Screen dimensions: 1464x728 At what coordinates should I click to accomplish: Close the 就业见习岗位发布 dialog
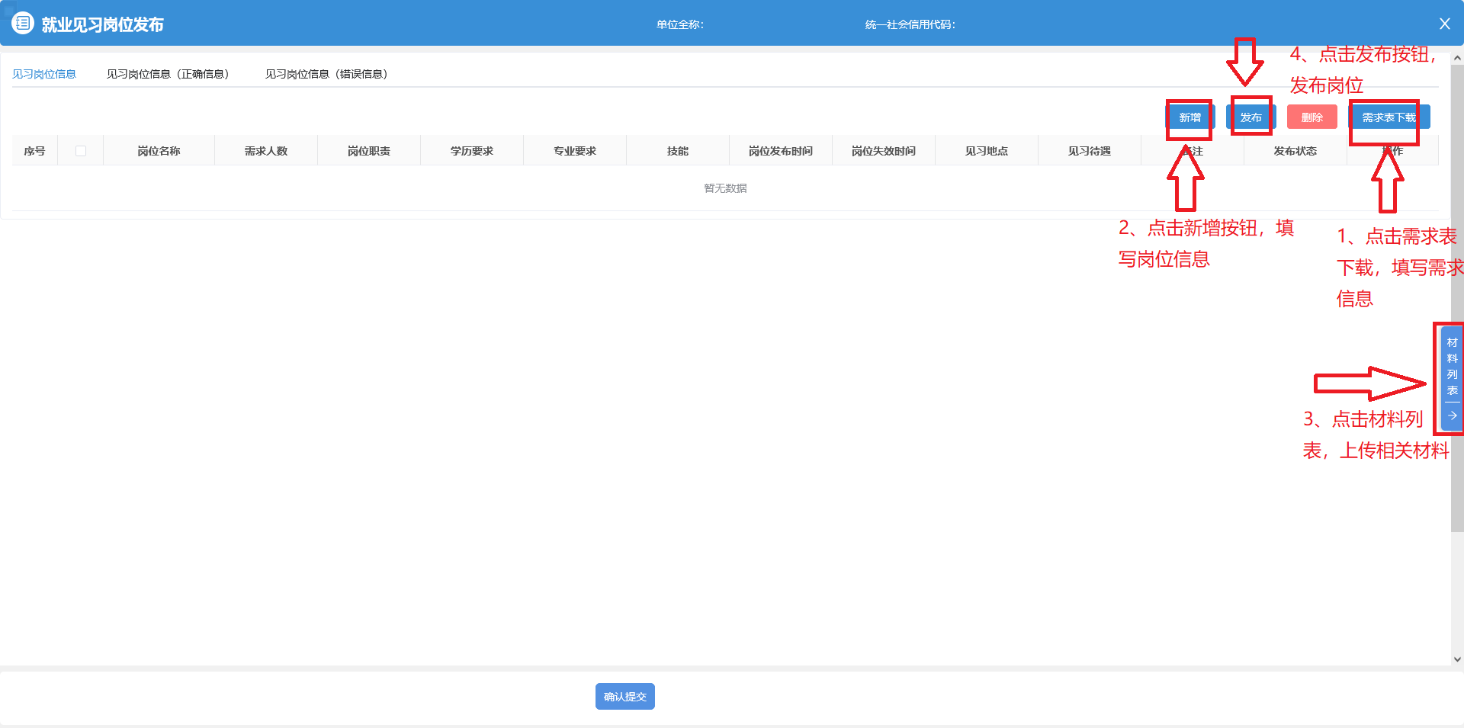[x=1444, y=24]
